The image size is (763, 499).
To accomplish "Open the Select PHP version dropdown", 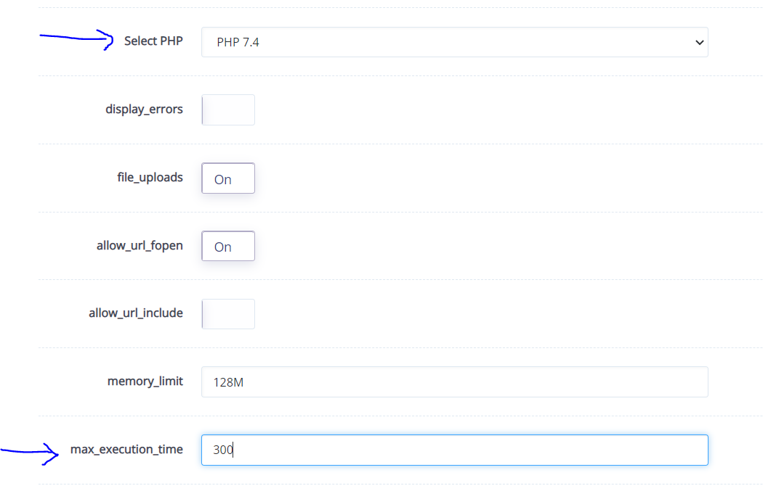I will tap(454, 42).
